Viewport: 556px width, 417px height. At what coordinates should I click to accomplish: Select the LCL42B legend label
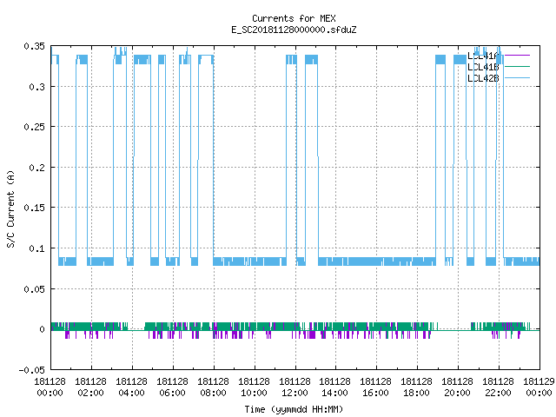point(483,78)
